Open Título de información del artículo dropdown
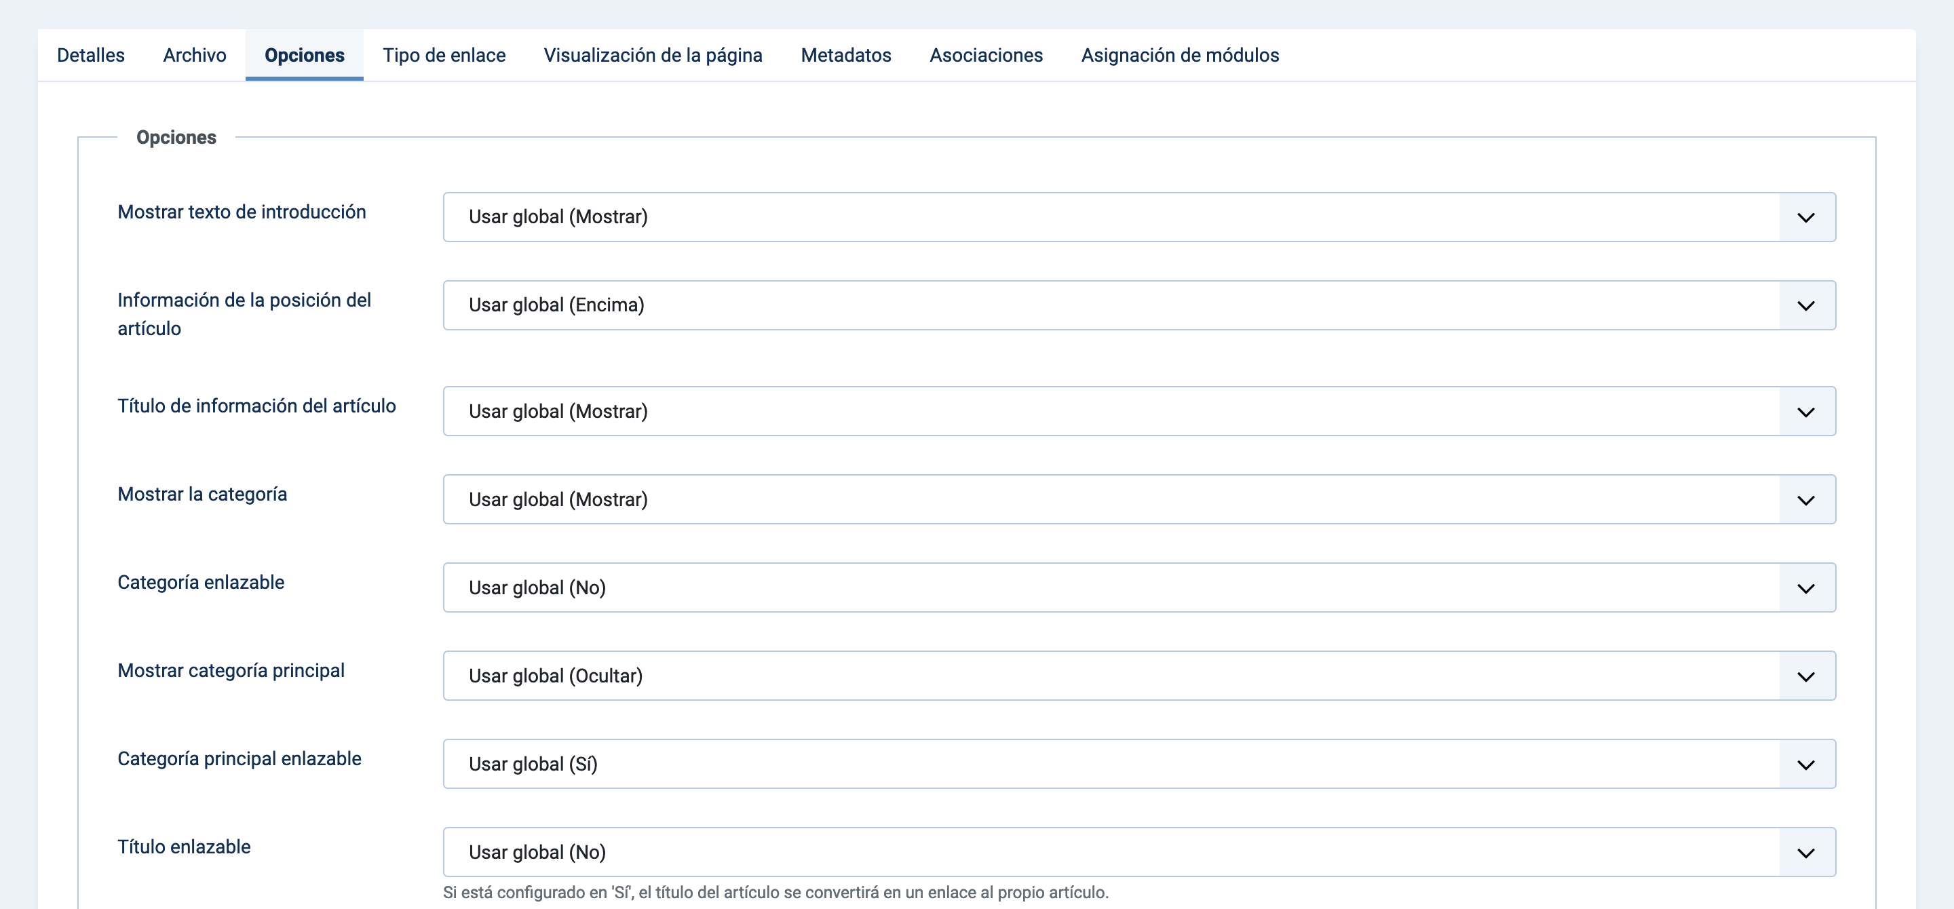1954x909 pixels. [x=1139, y=412]
